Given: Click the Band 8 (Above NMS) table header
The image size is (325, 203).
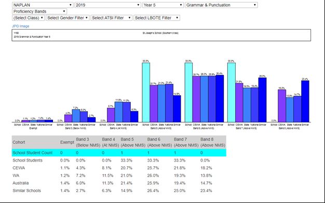Looking at the screenshot, I should [x=213, y=142].
